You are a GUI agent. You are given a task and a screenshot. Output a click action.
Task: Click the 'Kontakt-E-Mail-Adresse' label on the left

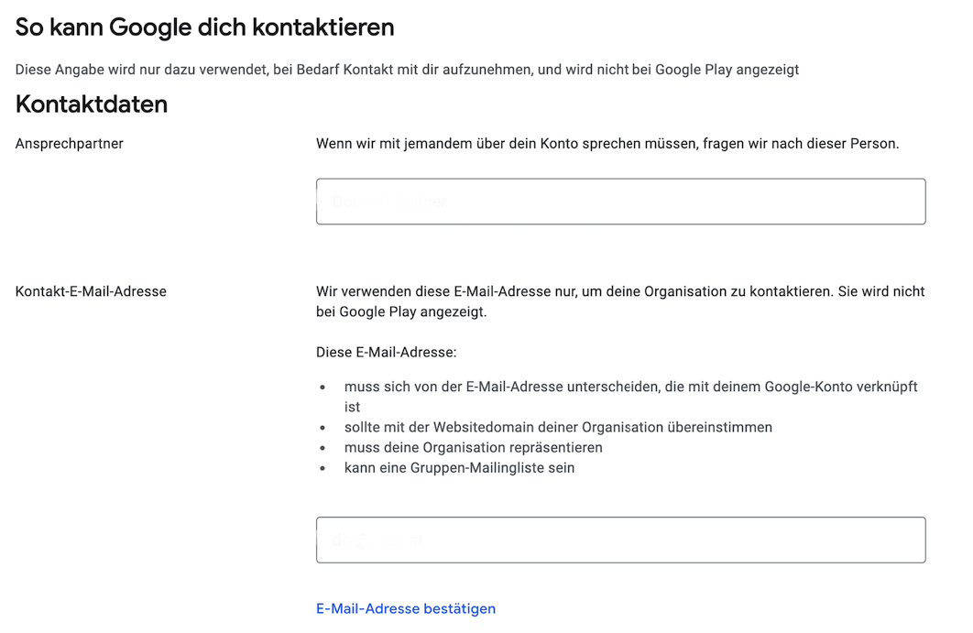pyautogui.click(x=91, y=291)
